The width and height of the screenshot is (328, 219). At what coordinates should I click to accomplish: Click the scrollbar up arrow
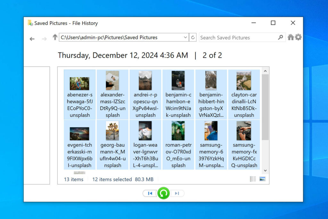click(265, 71)
